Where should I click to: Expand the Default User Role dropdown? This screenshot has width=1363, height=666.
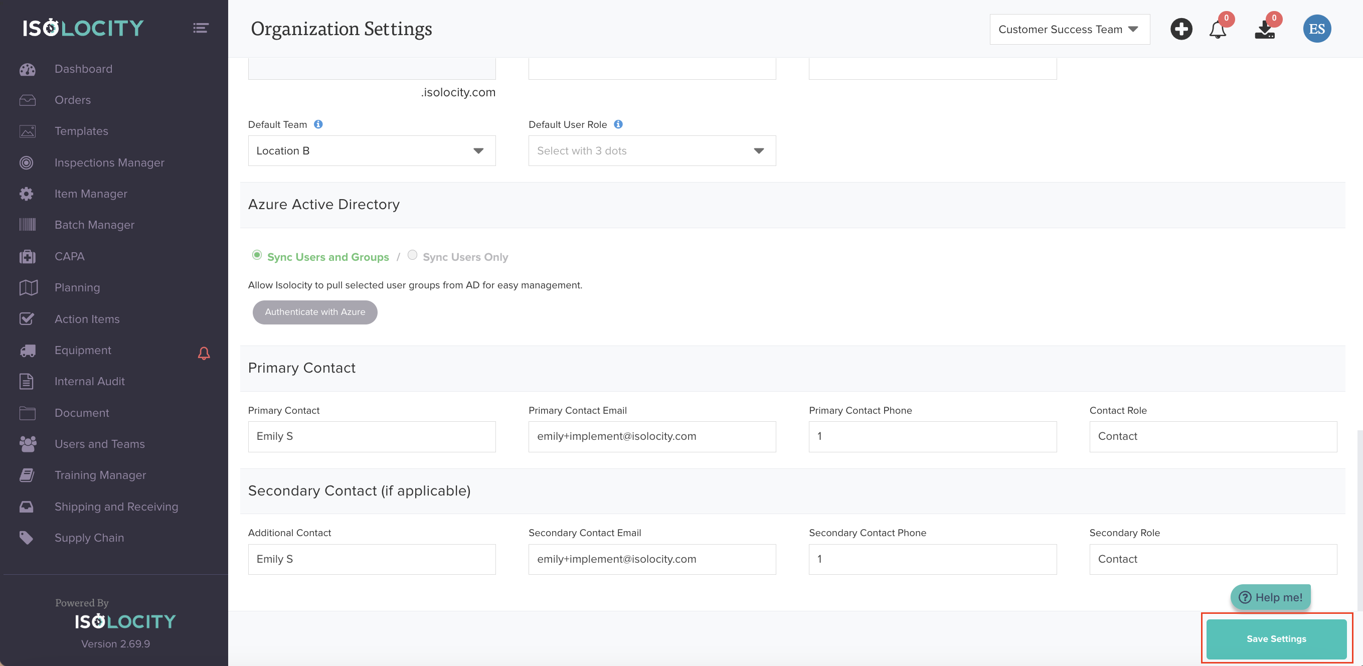(x=651, y=151)
